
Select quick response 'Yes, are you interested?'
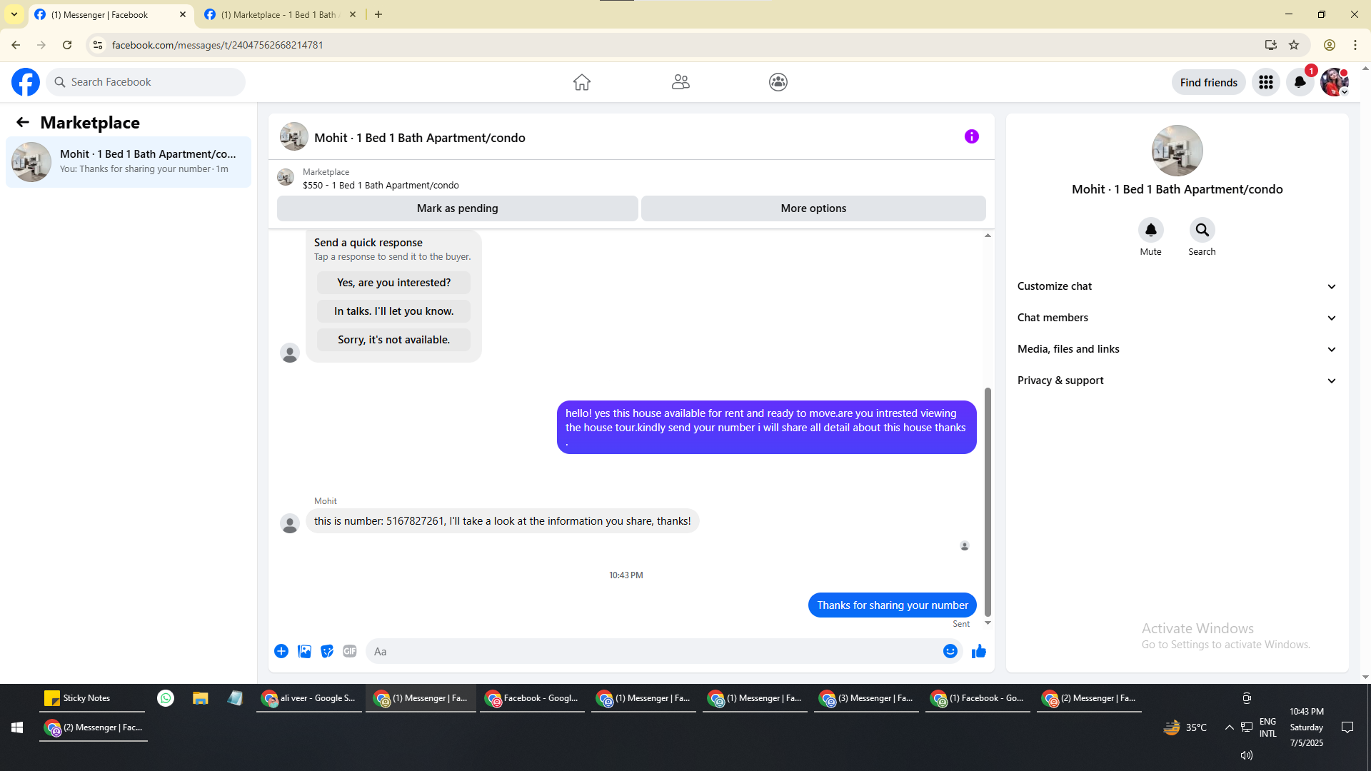(393, 283)
